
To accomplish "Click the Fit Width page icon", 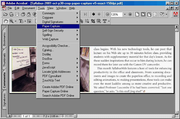I will point(149,14).
